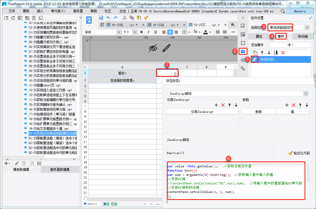Toggle bold formatting
Image resolution: width=316 pixels, height=209 pixels.
point(142,32)
